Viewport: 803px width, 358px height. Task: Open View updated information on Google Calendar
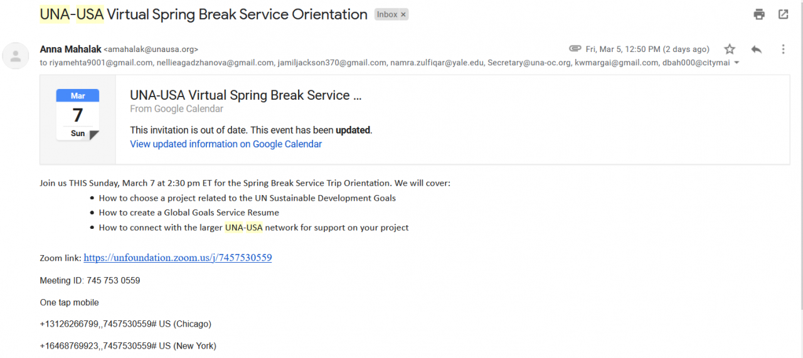click(226, 144)
